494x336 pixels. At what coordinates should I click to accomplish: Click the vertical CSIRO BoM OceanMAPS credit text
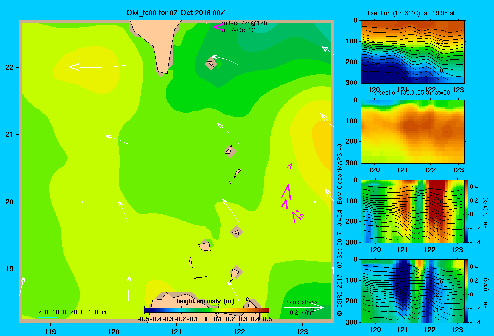pos(340,229)
